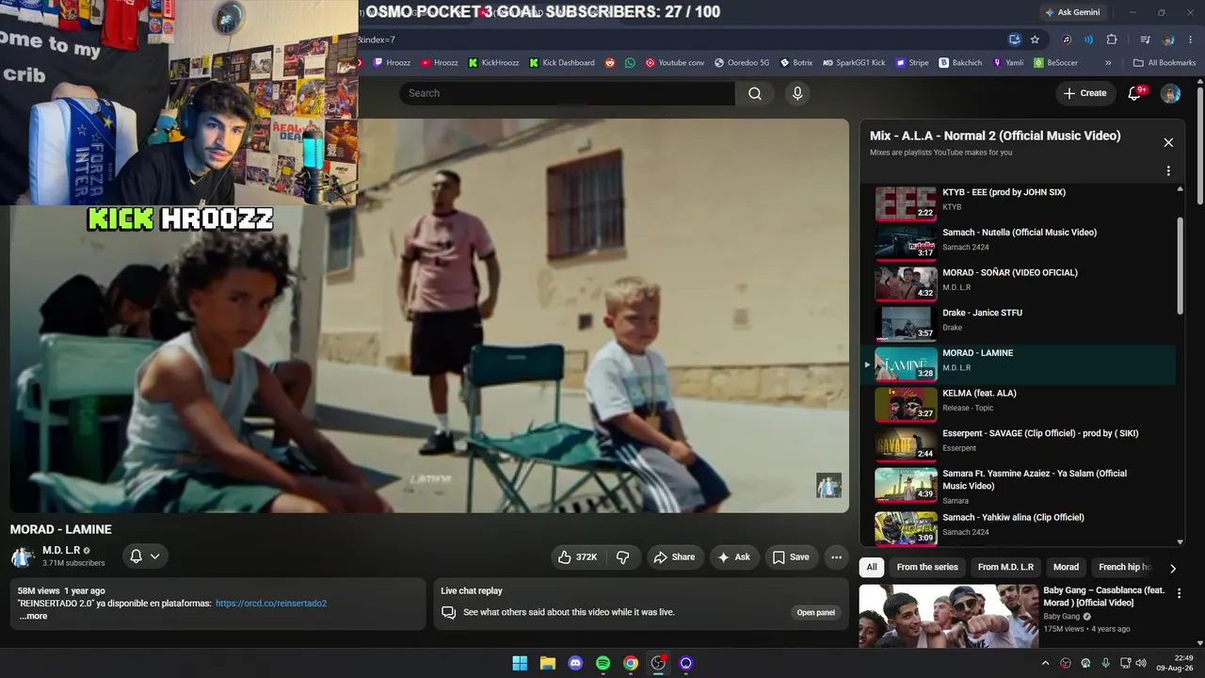Viewport: 1205px width, 678px height.
Task: Open the orcd.co/reinsertado2 link
Action: point(271,604)
